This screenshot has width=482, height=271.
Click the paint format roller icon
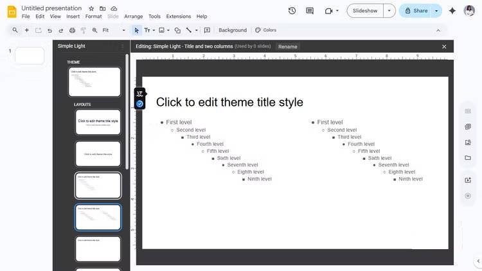click(x=83, y=30)
